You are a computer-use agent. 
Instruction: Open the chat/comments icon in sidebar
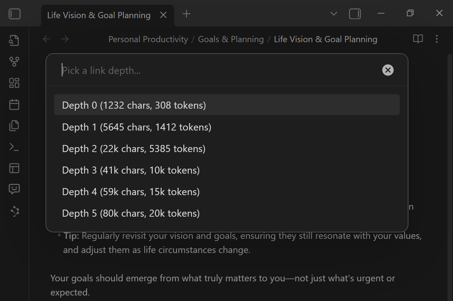[x=14, y=189]
